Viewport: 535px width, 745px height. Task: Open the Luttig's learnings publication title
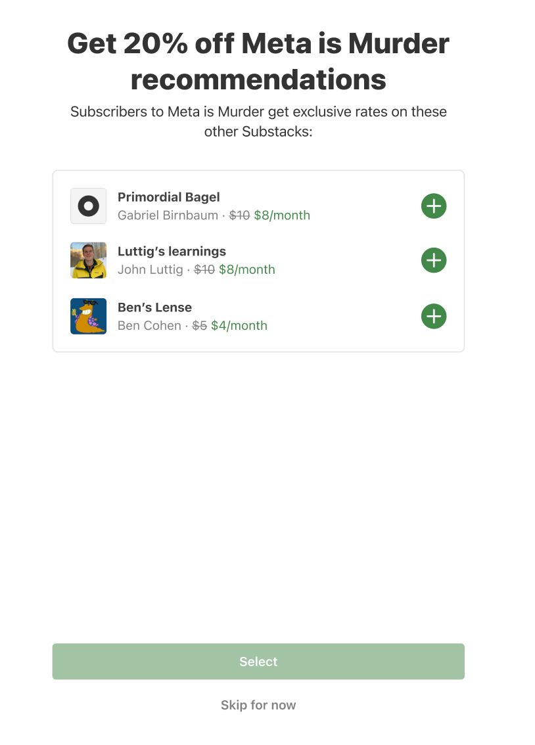tap(172, 251)
